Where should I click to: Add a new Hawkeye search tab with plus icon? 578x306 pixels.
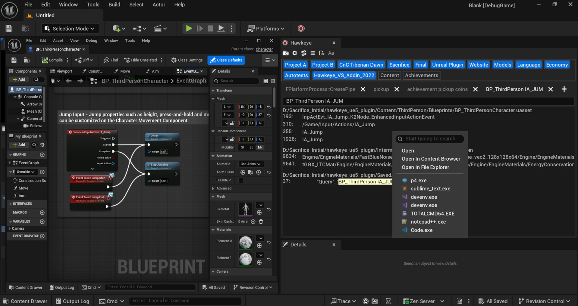[564, 89]
